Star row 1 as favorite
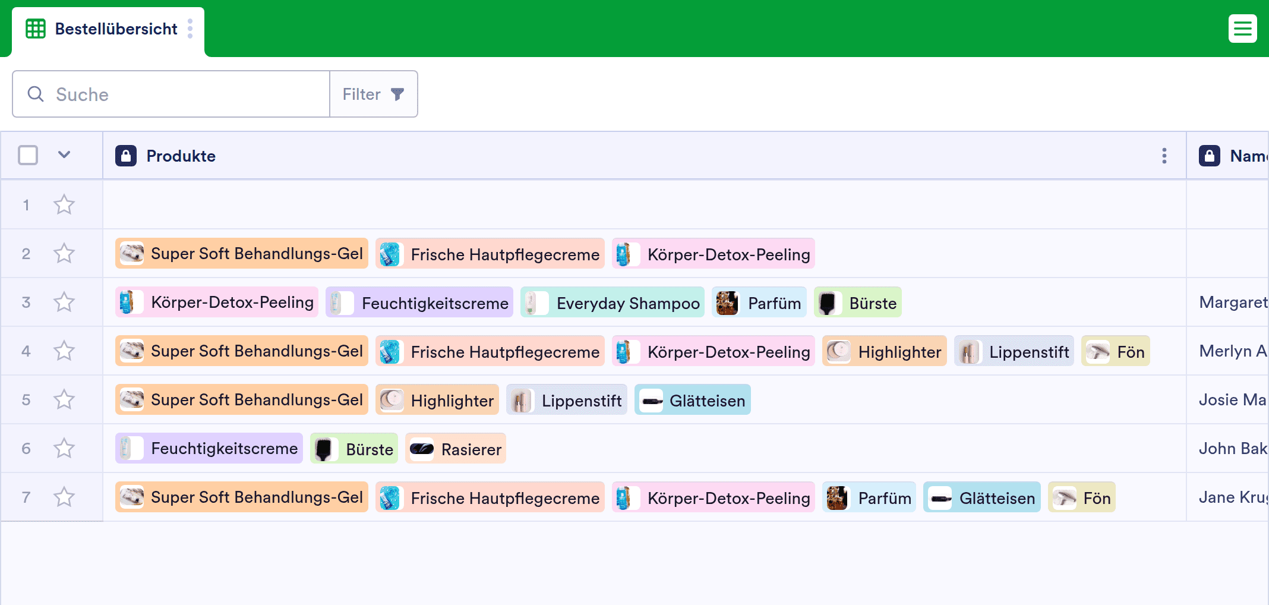 point(64,205)
